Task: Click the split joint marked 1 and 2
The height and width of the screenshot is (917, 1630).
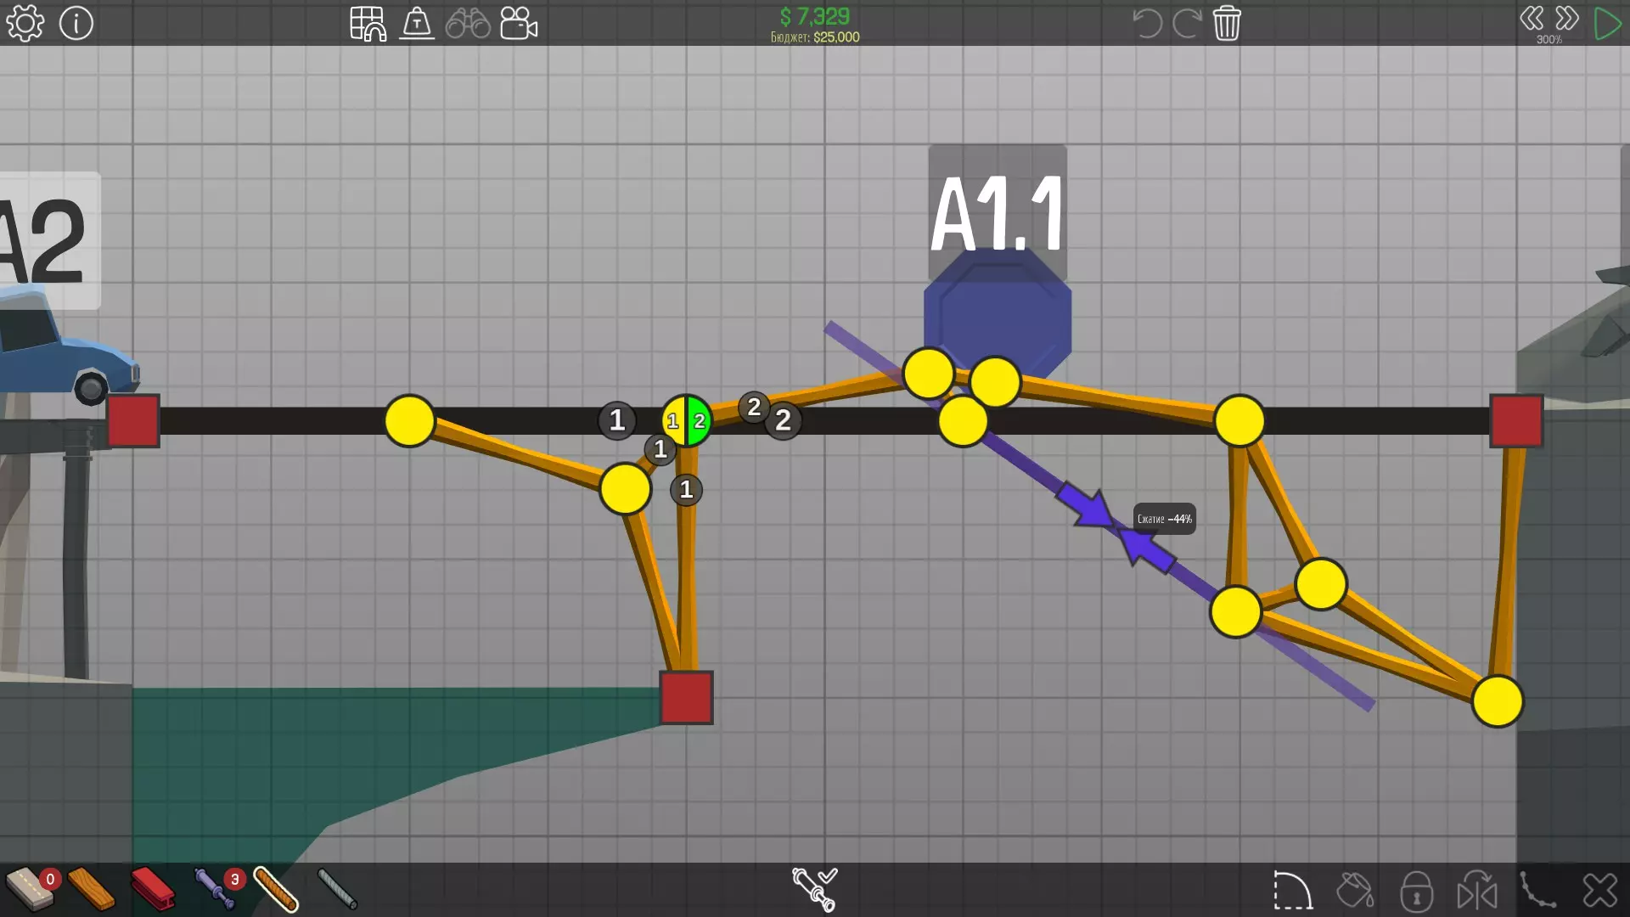Action: [686, 420]
